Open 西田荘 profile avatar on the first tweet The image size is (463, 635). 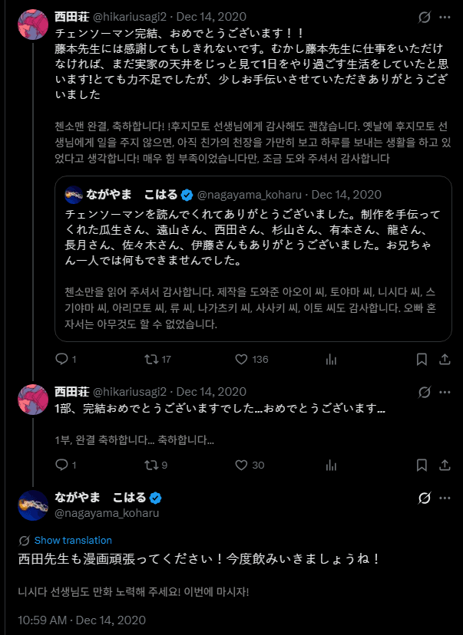click(33, 25)
